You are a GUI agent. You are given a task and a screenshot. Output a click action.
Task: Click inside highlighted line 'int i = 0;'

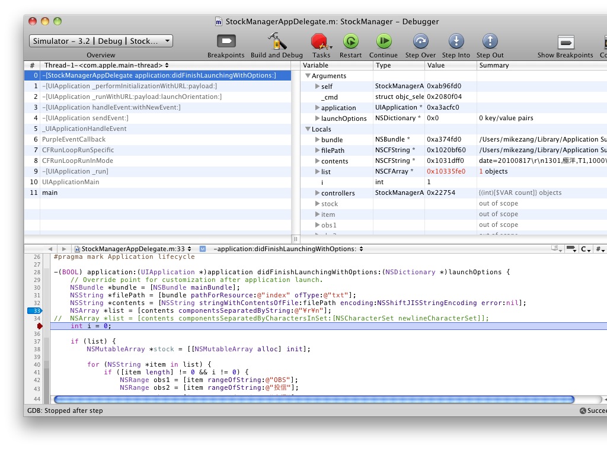point(328,326)
